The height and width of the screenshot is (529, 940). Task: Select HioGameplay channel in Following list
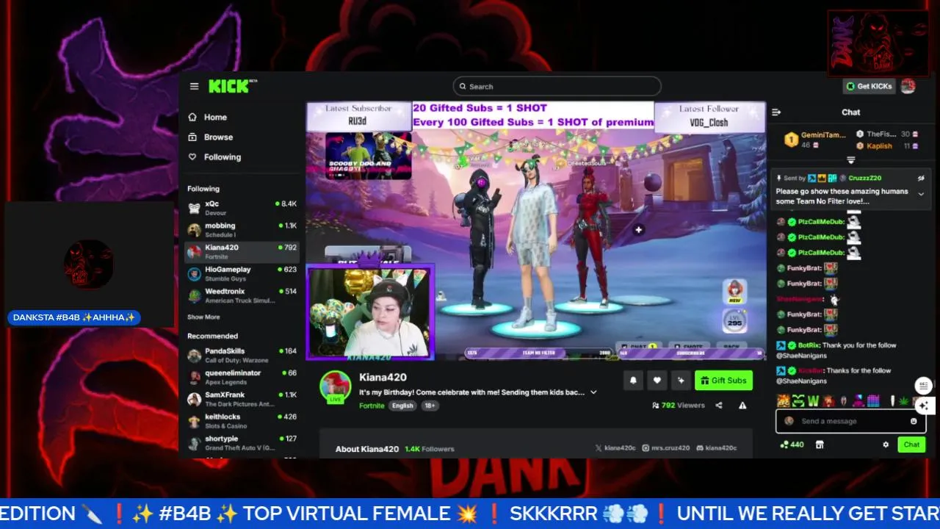pyautogui.click(x=242, y=274)
